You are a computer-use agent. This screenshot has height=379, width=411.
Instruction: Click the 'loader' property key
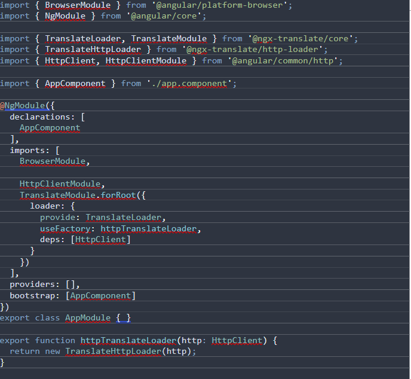click(45, 206)
